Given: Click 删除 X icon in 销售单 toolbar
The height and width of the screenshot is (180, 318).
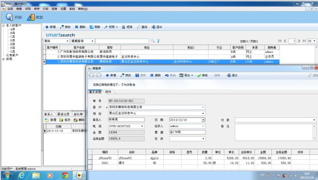Looking at the screenshot, I should (152, 76).
